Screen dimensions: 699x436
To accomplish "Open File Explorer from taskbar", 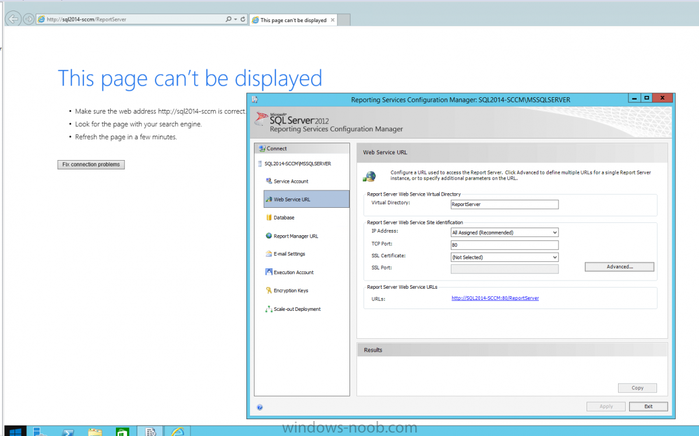I will pyautogui.click(x=95, y=431).
